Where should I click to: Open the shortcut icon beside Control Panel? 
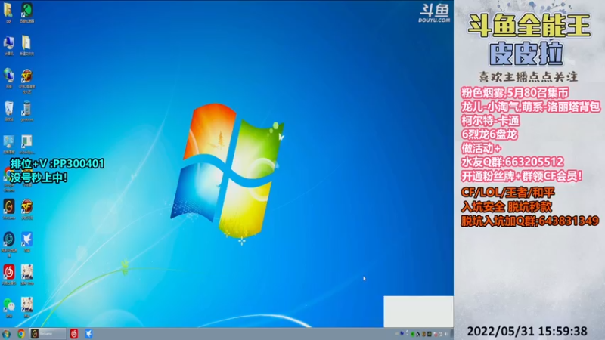pos(26,142)
